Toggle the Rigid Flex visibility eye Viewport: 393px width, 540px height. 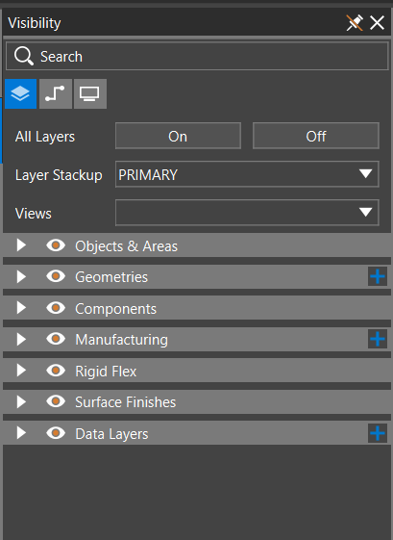point(56,371)
